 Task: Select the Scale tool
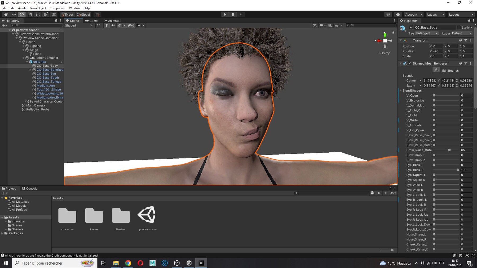pyautogui.click(x=30, y=15)
